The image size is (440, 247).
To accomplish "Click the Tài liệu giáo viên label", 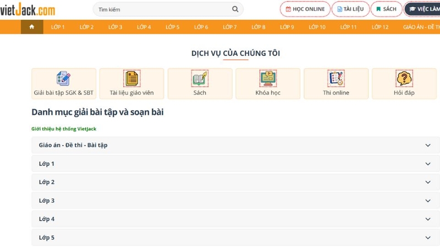I will pyautogui.click(x=131, y=93).
